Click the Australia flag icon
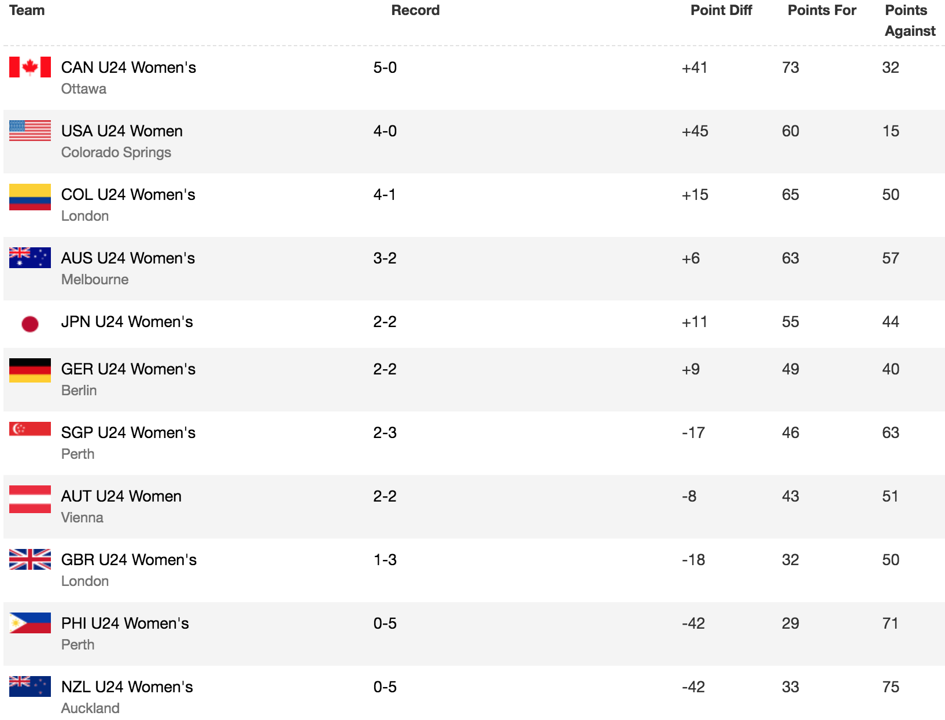 [x=30, y=258]
